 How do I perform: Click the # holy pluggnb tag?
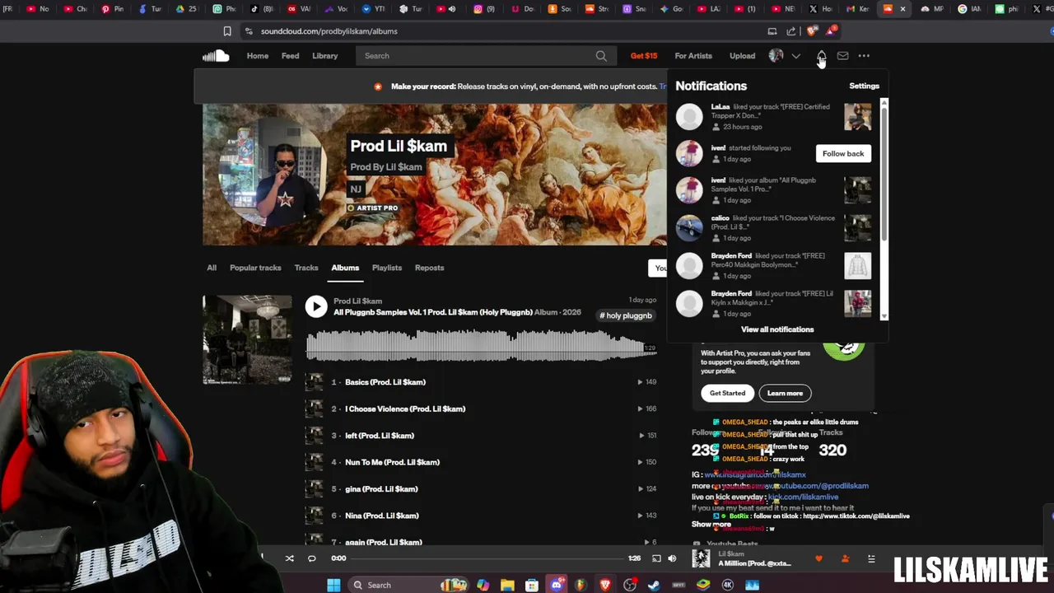point(626,315)
